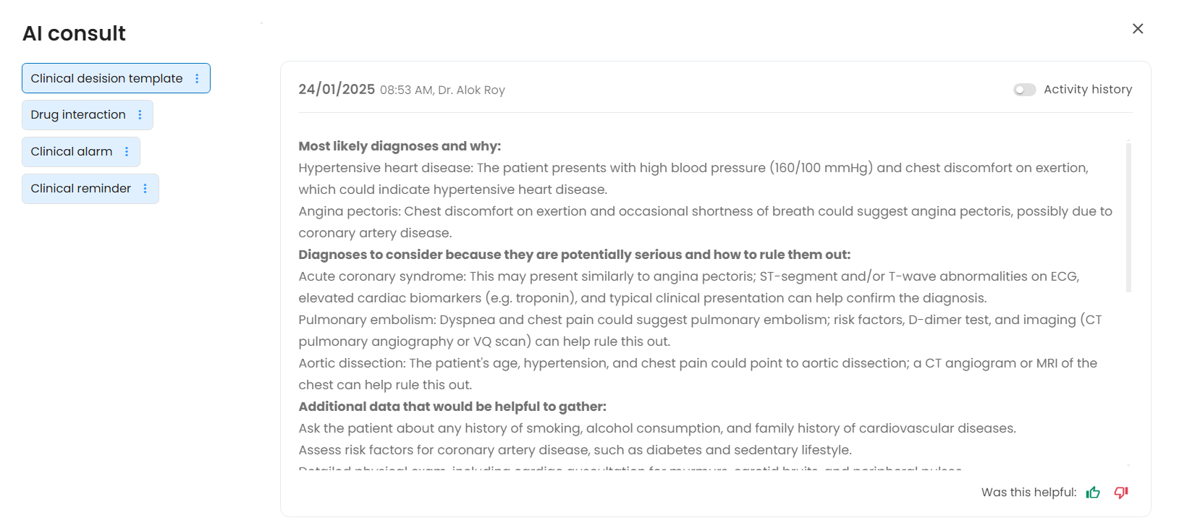This screenshot has height=531, width=1179.
Task: Select the Clinical alarm item
Action: point(71,152)
